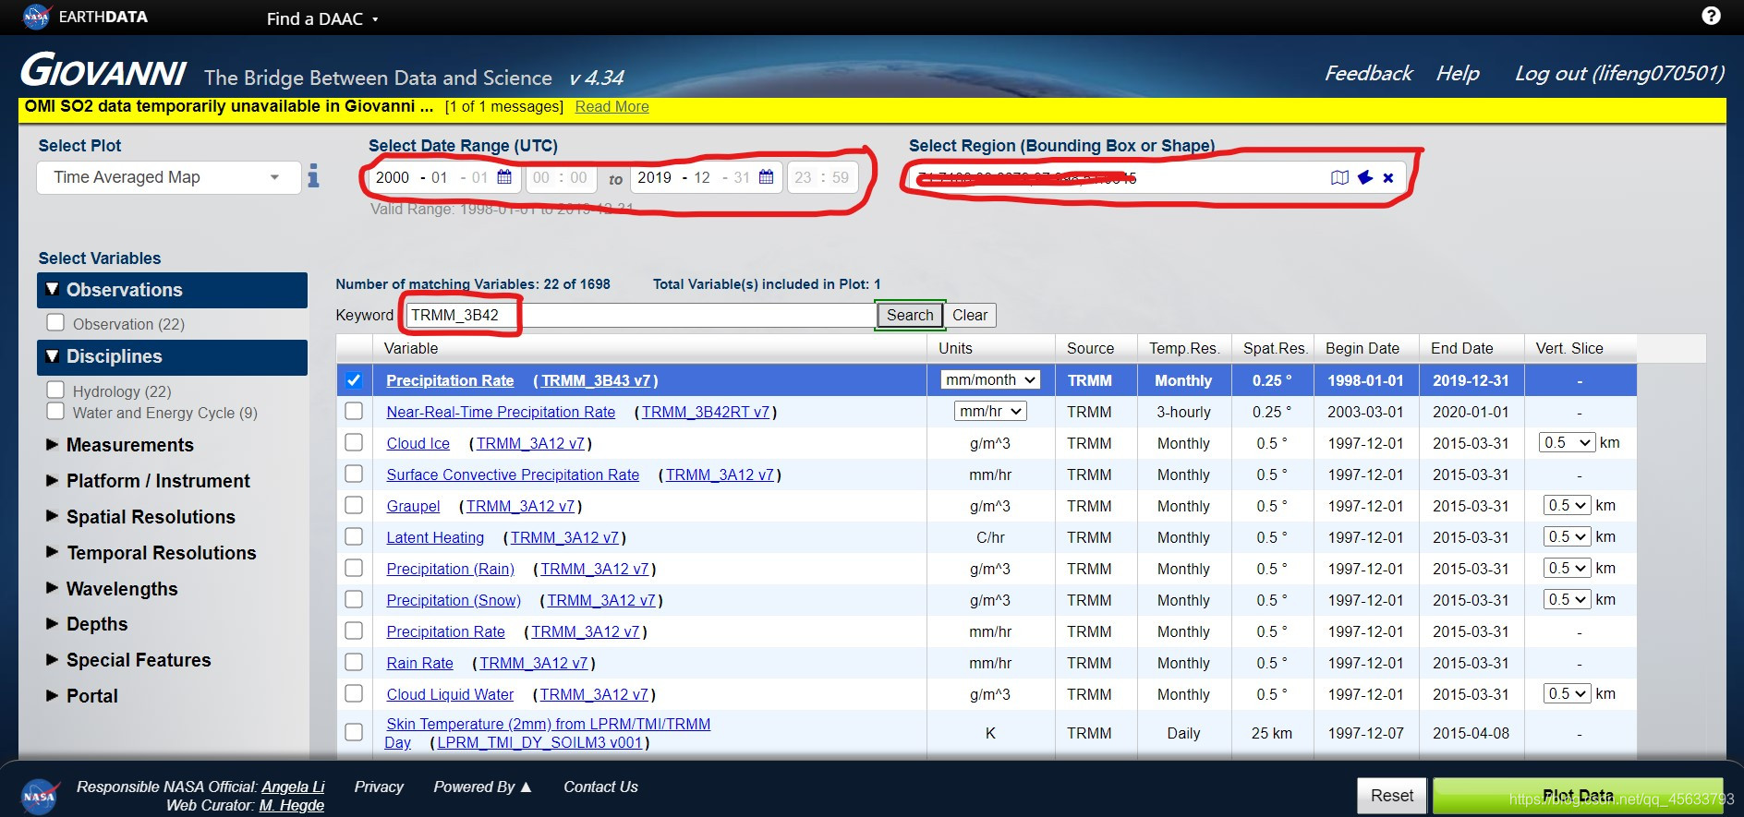1744x817 pixels.
Task: Open the mm/hr units dropdown
Action: click(x=990, y=411)
